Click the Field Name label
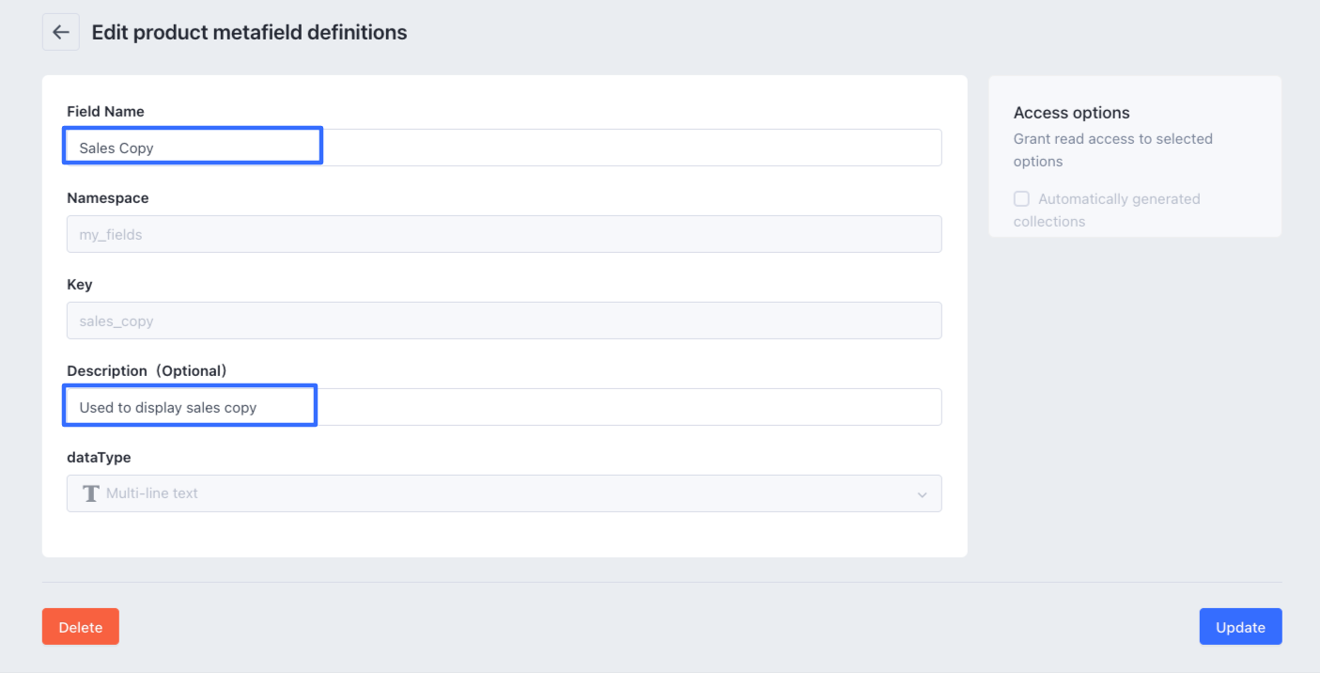1320x673 pixels. click(105, 111)
